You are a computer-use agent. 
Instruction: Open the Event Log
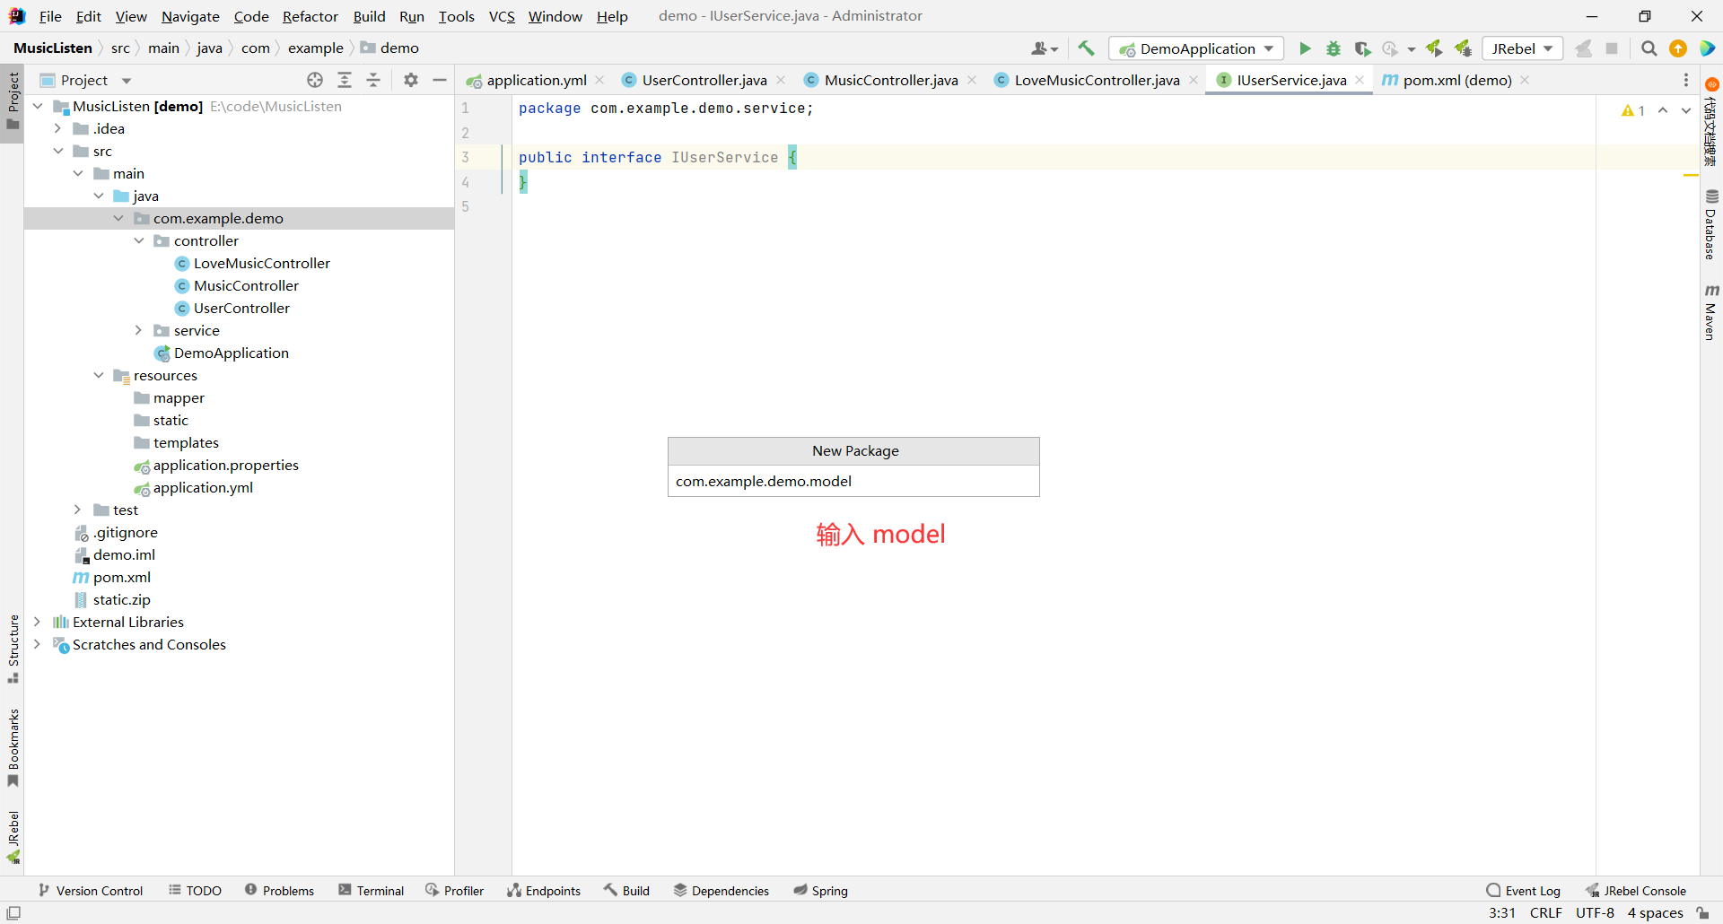[x=1523, y=890]
